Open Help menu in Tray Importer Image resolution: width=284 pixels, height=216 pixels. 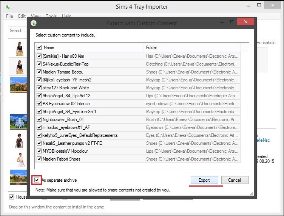coord(66,16)
